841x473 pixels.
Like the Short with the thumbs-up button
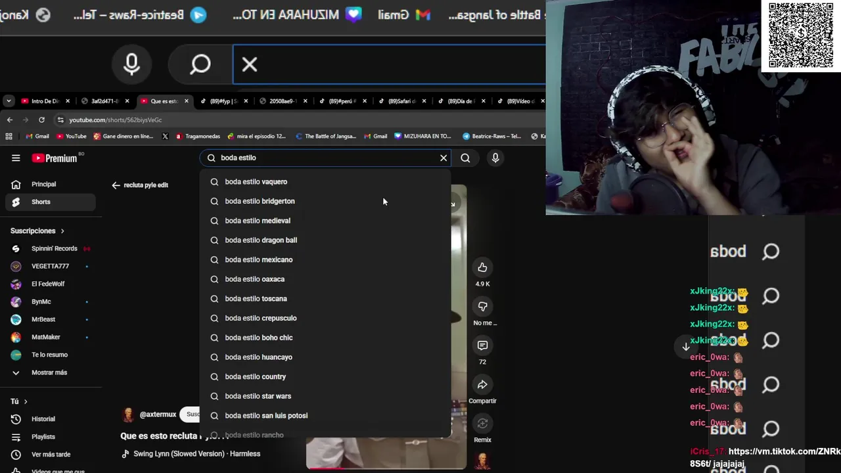(482, 267)
